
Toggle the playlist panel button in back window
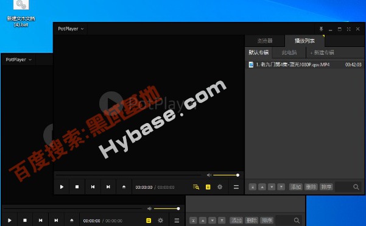[x=149, y=221]
